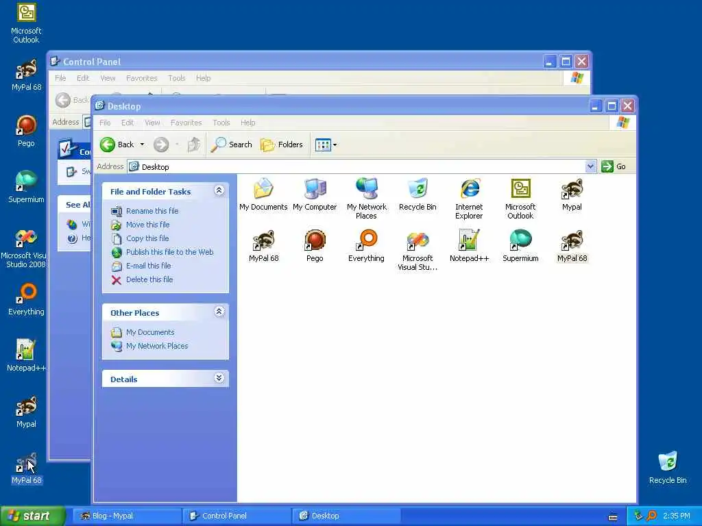The height and width of the screenshot is (526, 702).
Task: Select Recycle Bin icon inside Desktop window
Action: click(417, 194)
